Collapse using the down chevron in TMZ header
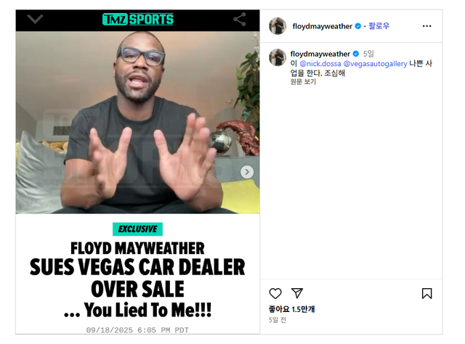Viewport: 465px width, 344px height. 35,20
